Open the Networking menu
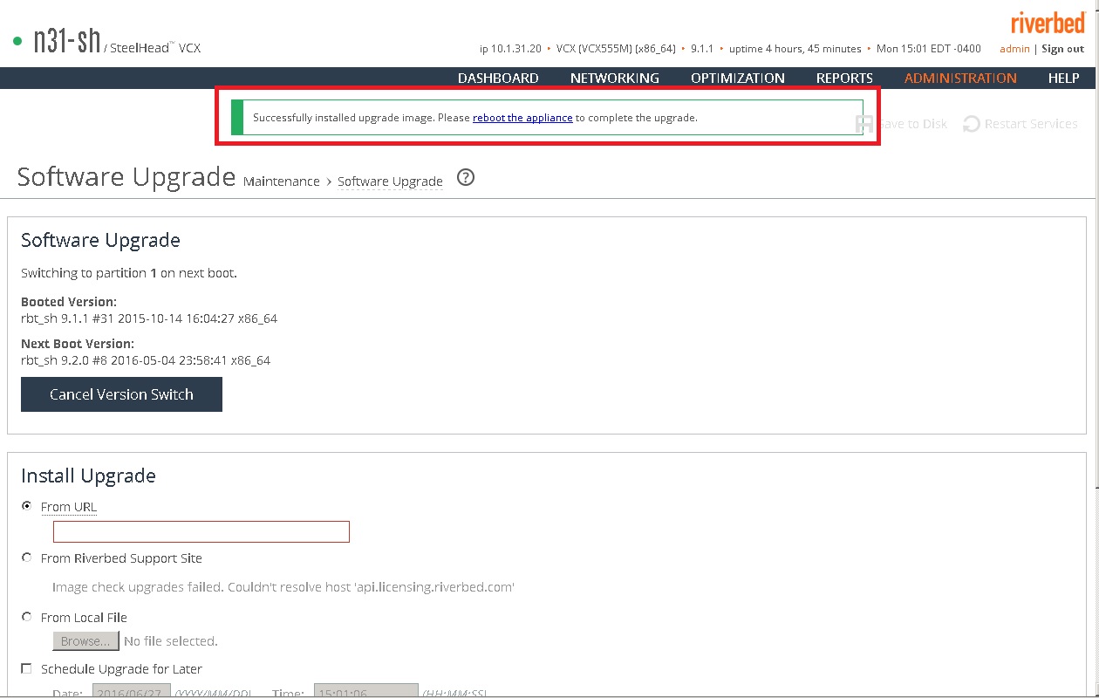Viewport: 1099px width, 698px height. pos(614,79)
